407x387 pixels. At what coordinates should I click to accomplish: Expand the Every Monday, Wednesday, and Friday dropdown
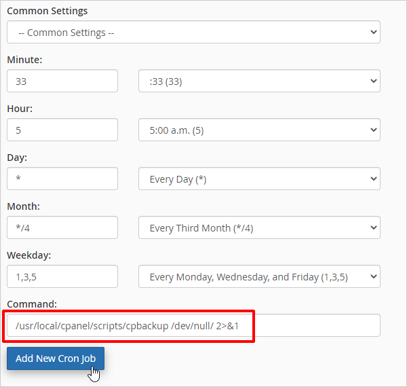[x=259, y=276]
